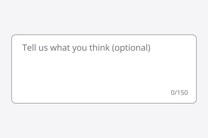Select the 0/150 character counter
Screen dimensions: 208x138
(x=179, y=93)
